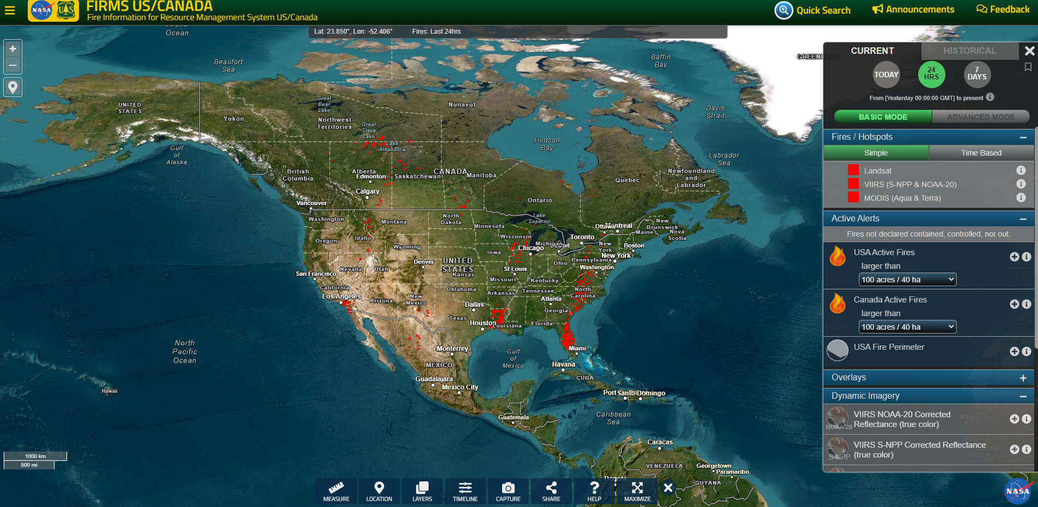
Task: Select the Simple tab
Action: (876, 153)
